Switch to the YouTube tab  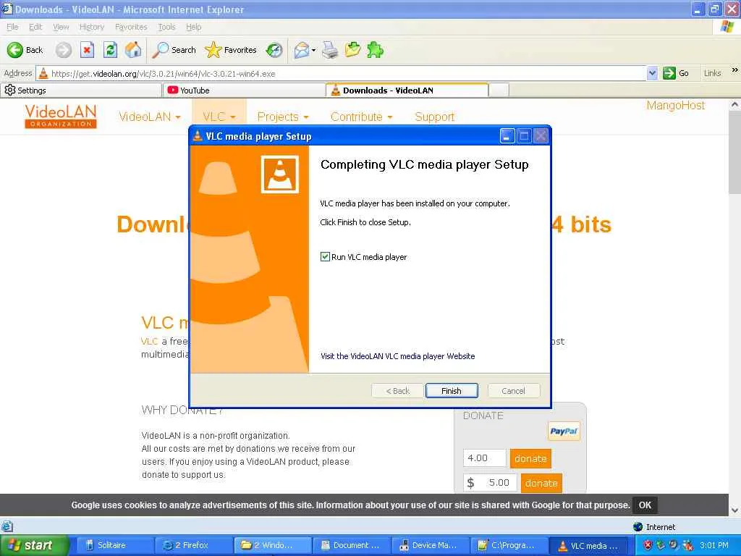pyautogui.click(x=243, y=90)
